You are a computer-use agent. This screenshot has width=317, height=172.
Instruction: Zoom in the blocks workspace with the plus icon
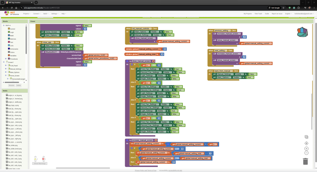[x=306, y=148]
